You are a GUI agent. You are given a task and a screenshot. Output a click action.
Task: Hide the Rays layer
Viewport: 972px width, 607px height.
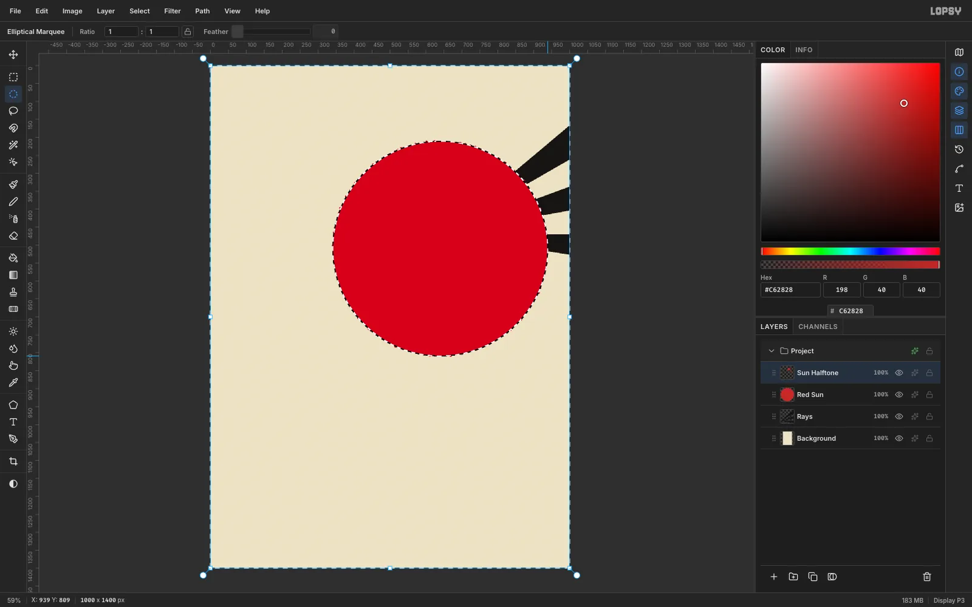(899, 416)
